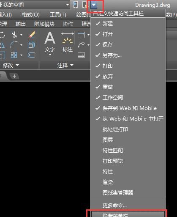Insert a Table using table icon
Viewport: 177px width, 217px height.
(x=81, y=55)
